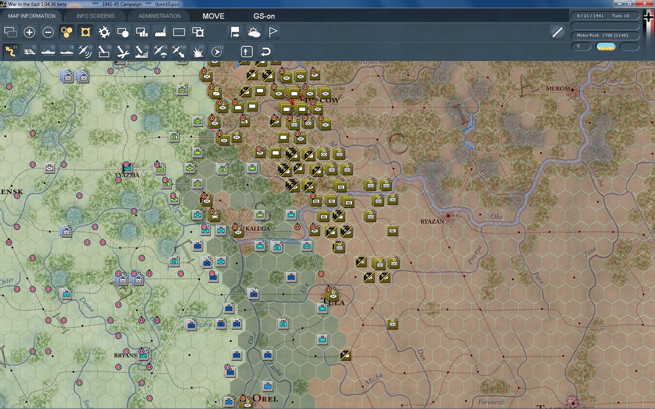Click the white pennant flag icon
Viewport: 655px width, 409px height.
click(273, 32)
